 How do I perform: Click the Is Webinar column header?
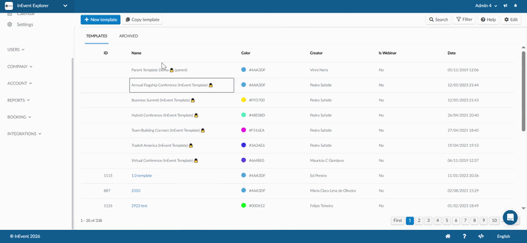387,53
